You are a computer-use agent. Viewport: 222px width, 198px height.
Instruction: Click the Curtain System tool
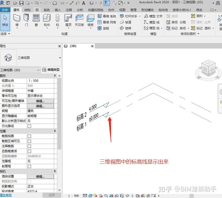(107, 16)
